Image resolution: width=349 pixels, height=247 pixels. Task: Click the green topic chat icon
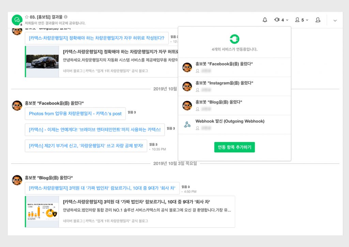click(x=17, y=20)
